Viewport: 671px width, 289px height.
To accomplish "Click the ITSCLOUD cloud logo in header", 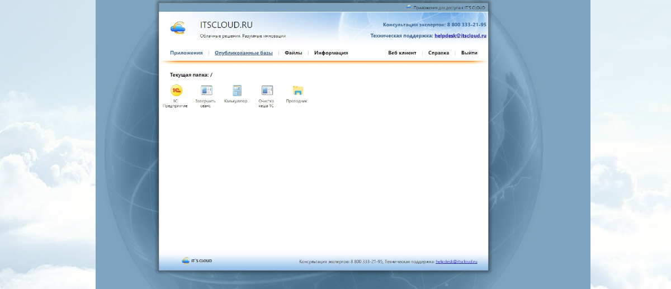I will pos(178,28).
